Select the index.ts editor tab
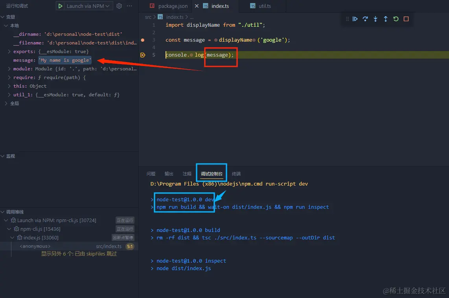 tap(220, 6)
